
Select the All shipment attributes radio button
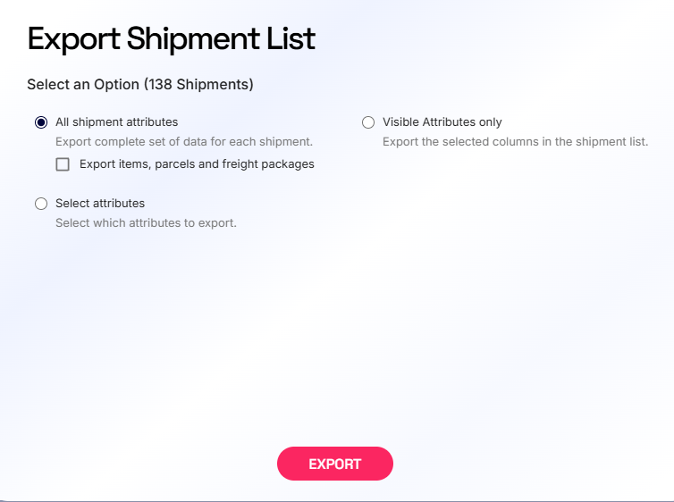click(41, 122)
